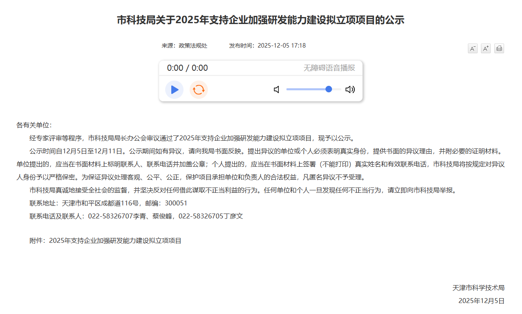
Task: Toggle replay mode on the audio player
Action: coord(198,89)
